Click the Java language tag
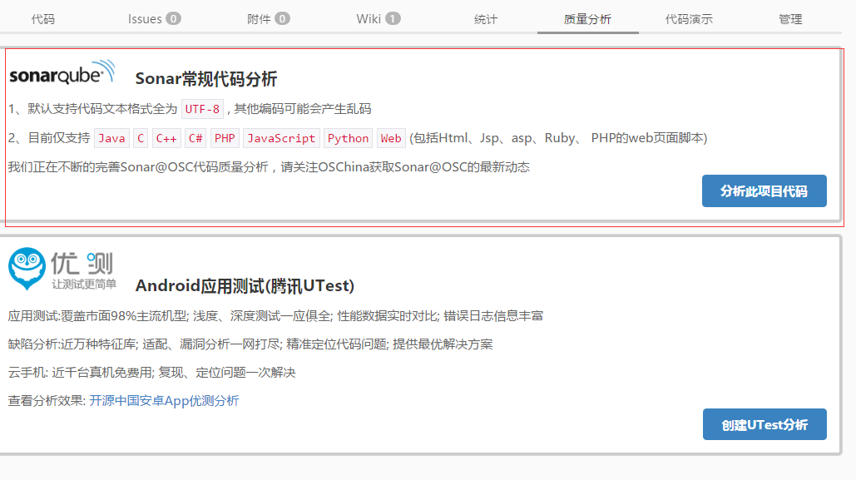 tap(112, 138)
